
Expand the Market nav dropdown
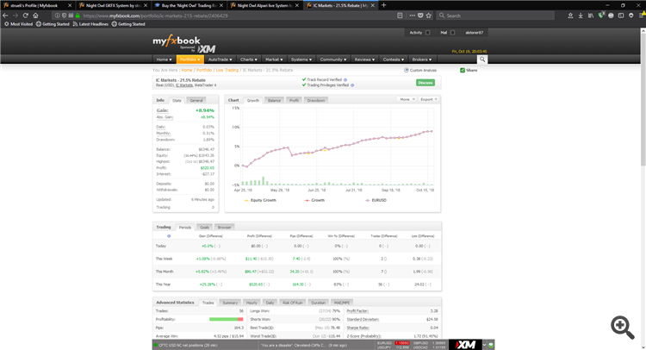[274, 59]
